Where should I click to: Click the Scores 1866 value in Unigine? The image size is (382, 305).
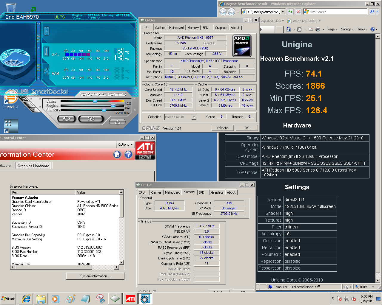tap(315, 86)
